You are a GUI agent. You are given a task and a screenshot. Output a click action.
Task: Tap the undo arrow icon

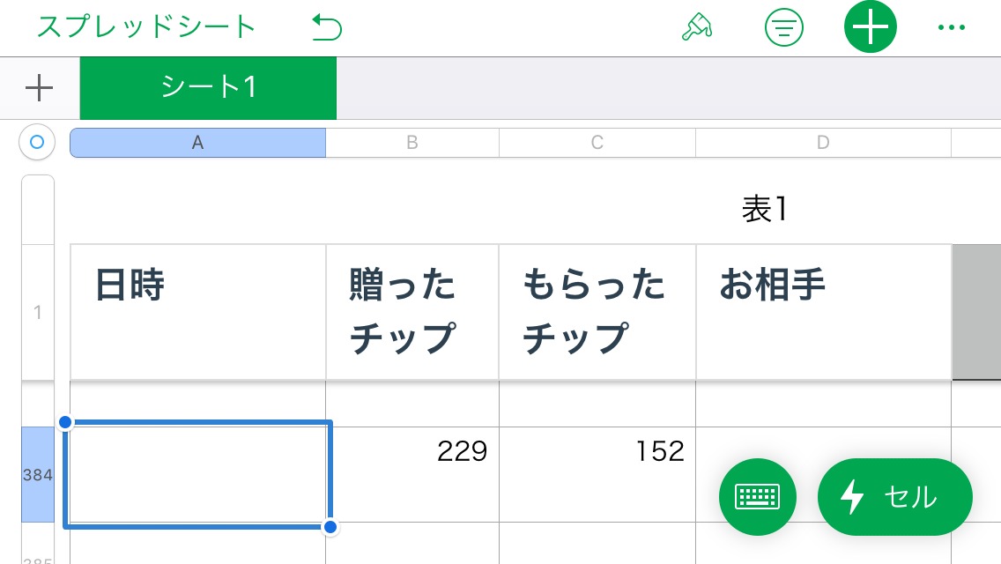327,28
